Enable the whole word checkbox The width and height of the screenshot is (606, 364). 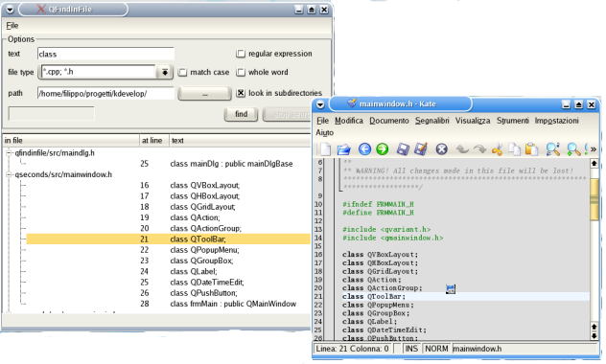tap(241, 72)
